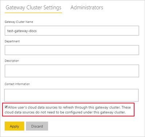Click the 'Department' label text
The width and height of the screenshot is (145, 137).
(12, 41)
